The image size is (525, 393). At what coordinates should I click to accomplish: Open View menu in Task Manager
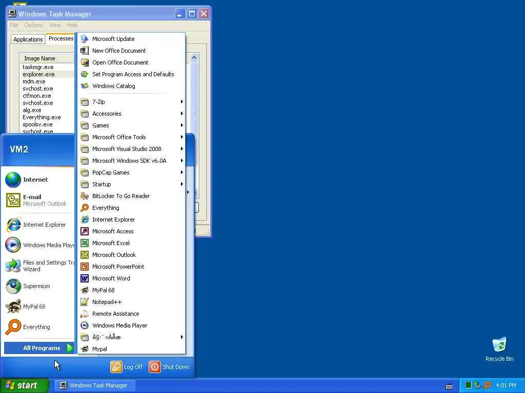tap(55, 25)
